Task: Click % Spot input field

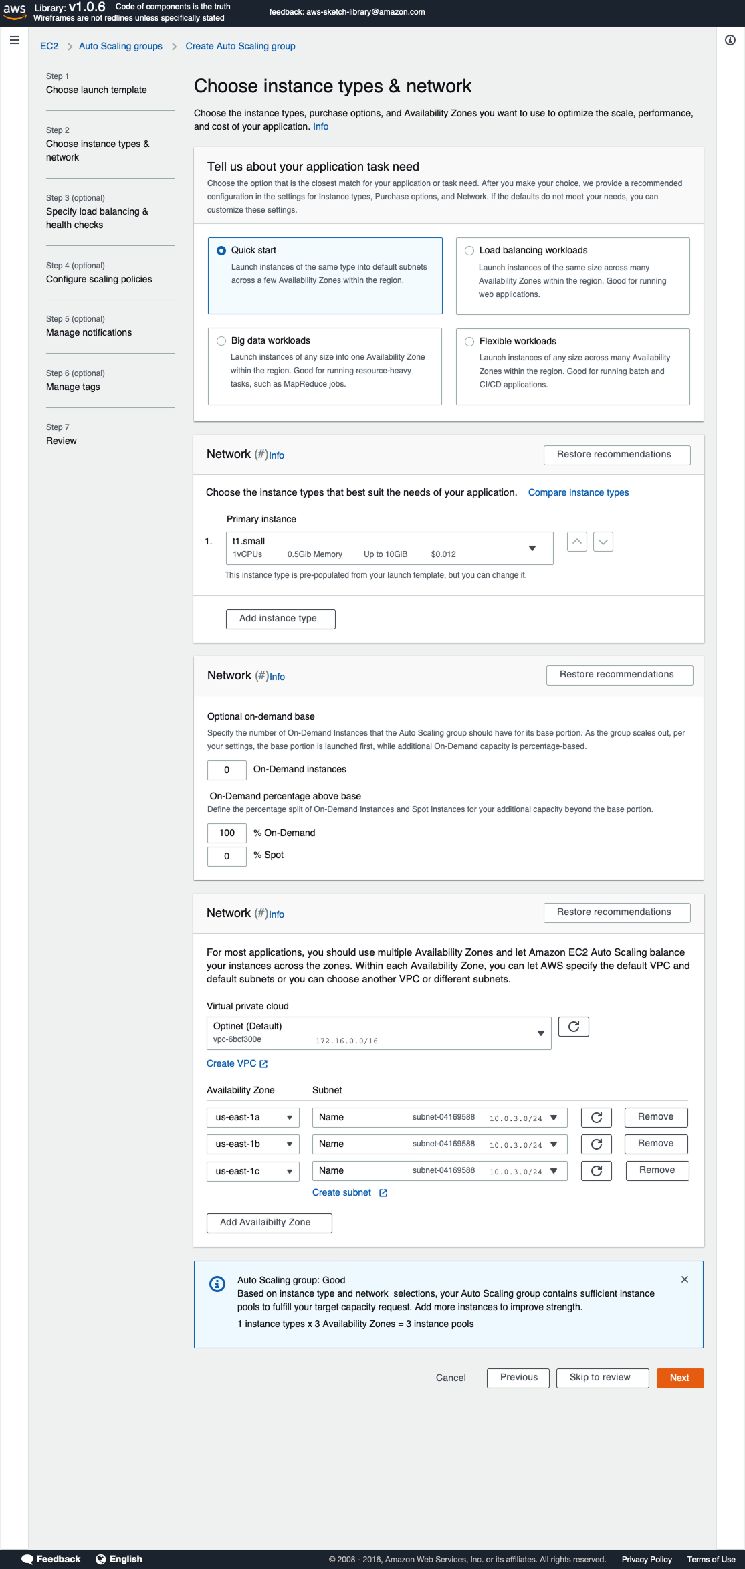Action: point(227,856)
